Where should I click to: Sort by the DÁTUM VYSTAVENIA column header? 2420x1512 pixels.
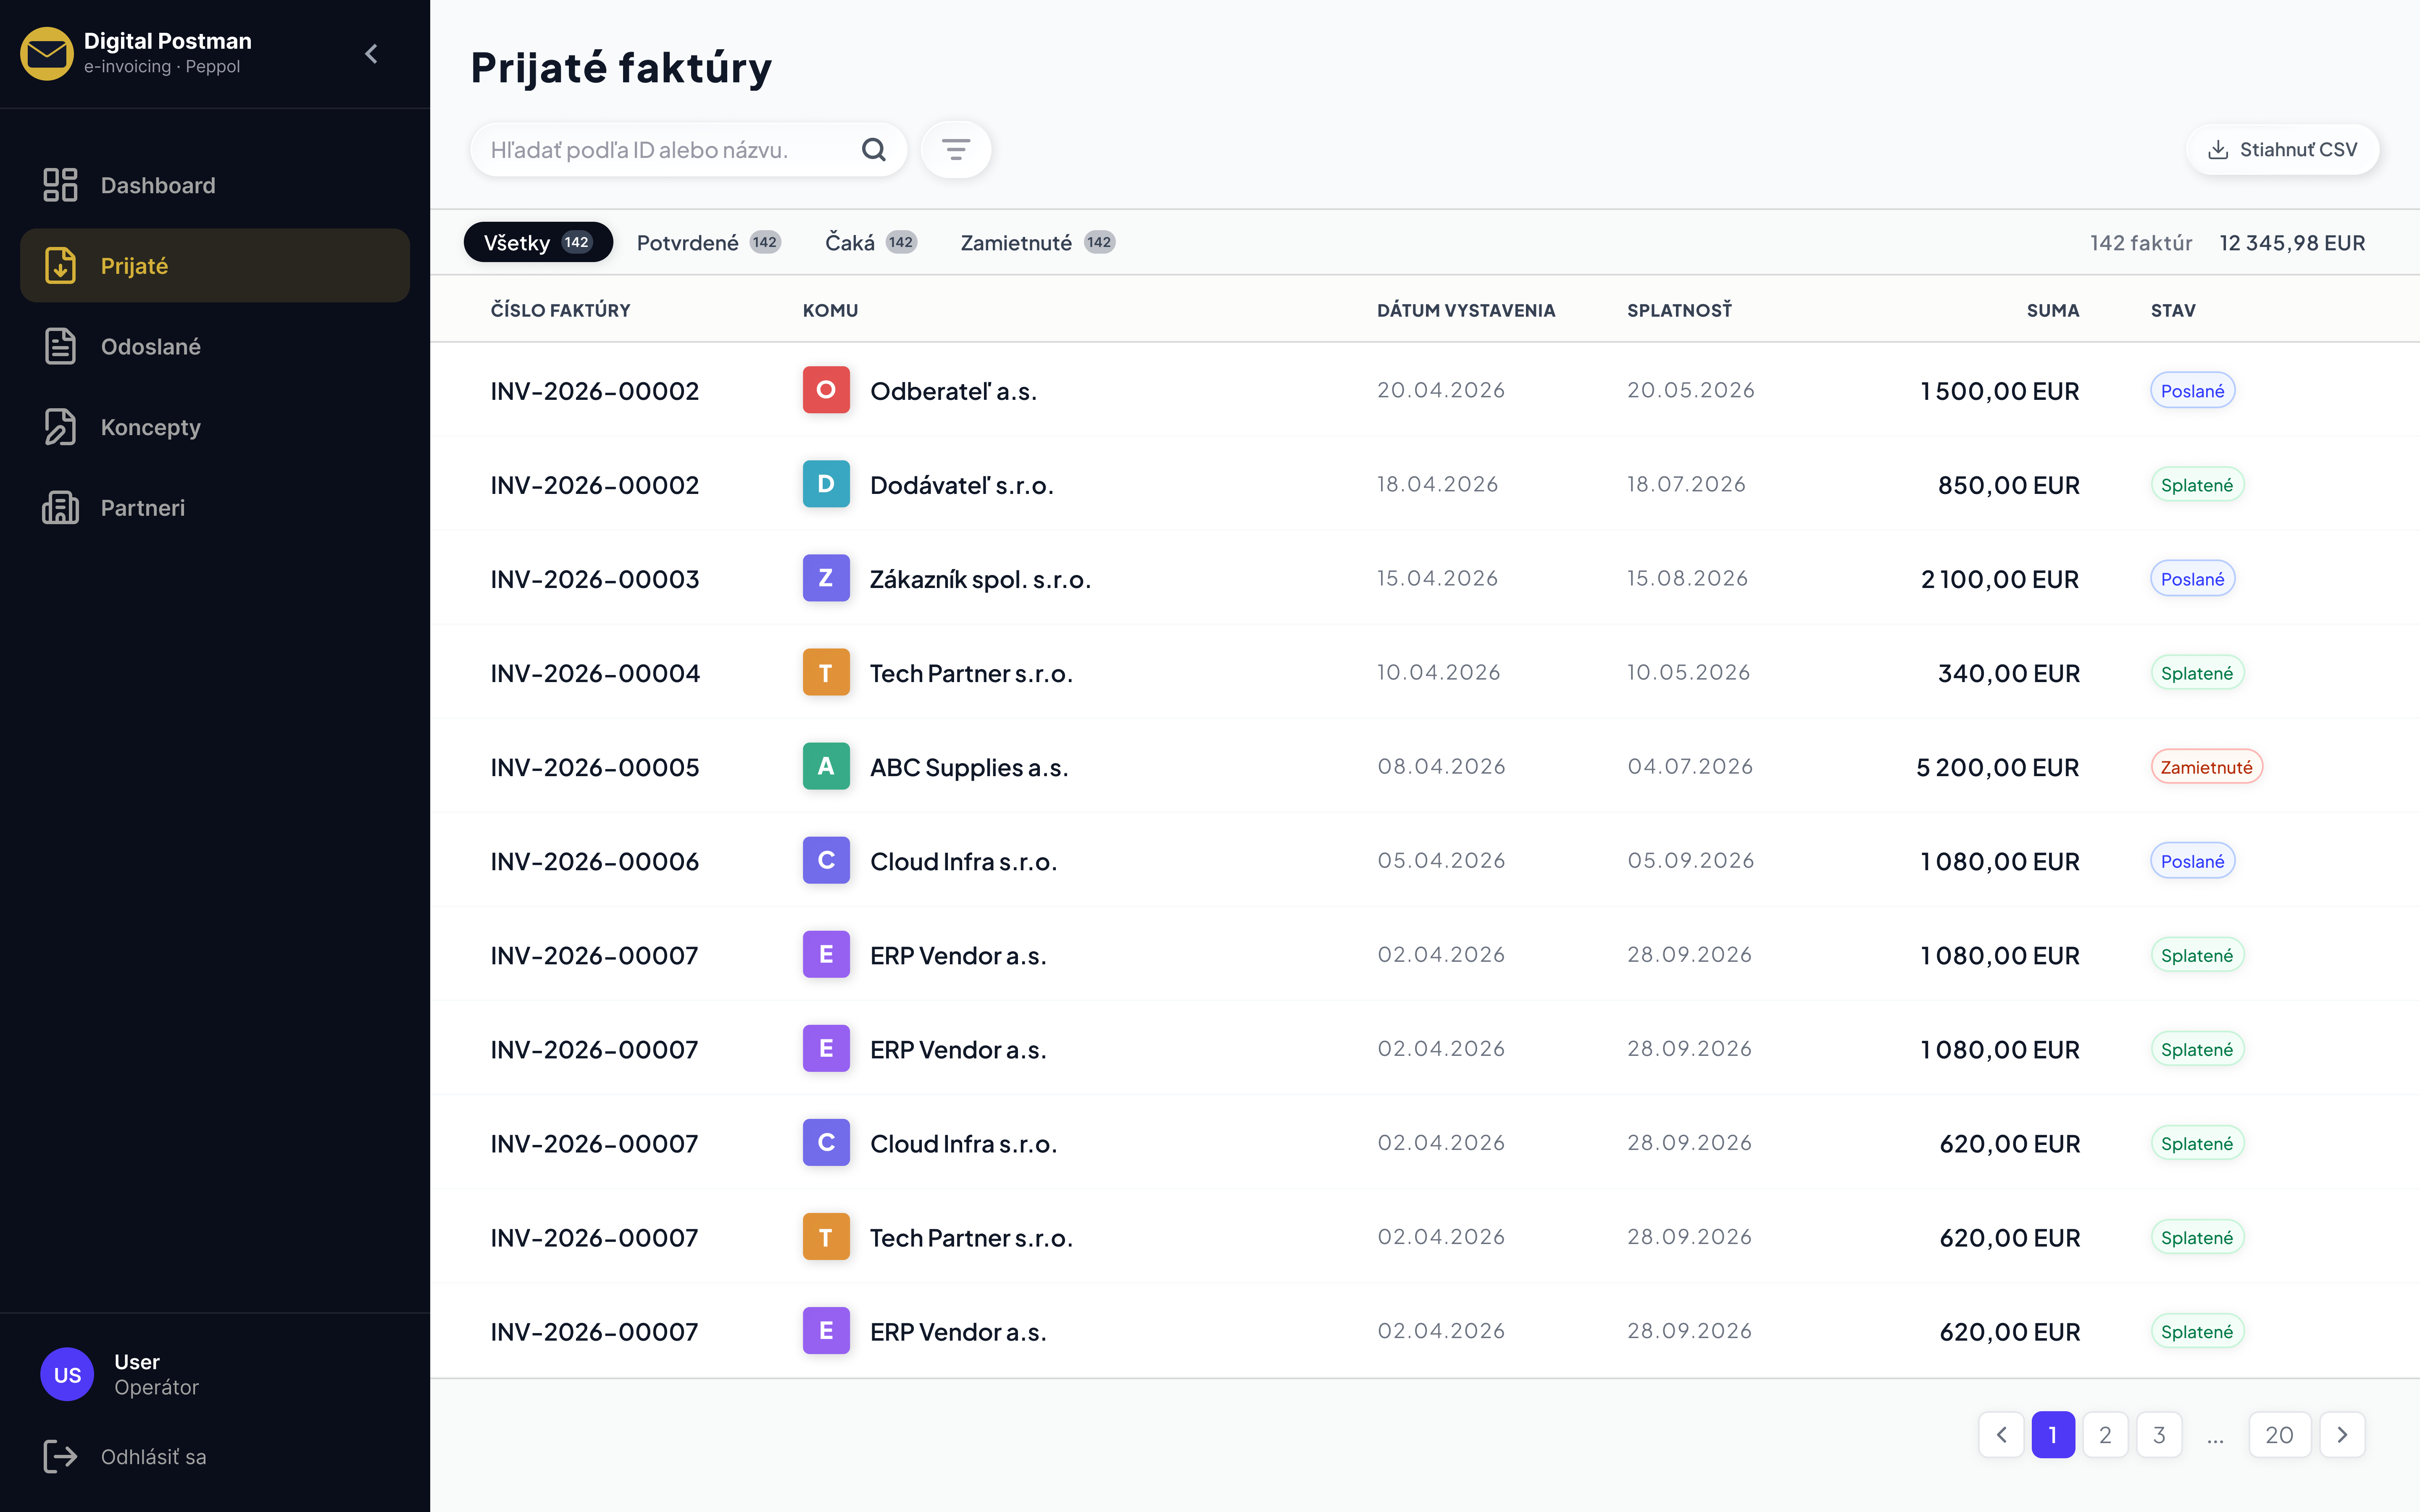1466,310
